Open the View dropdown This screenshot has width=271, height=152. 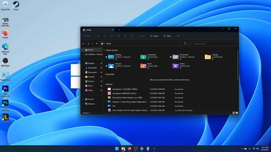click(155, 36)
